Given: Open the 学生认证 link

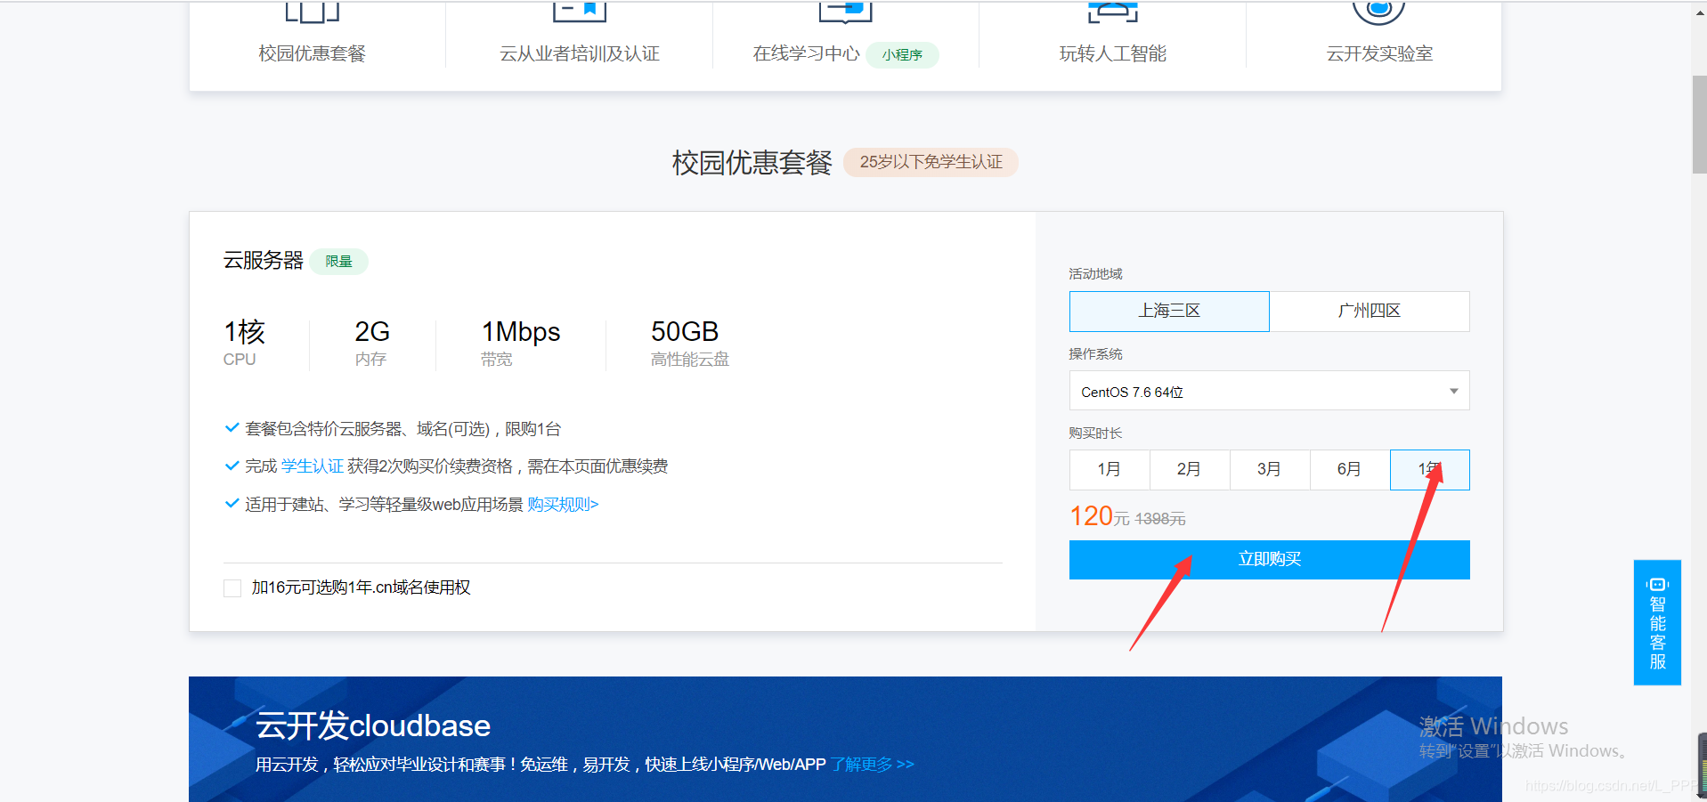Looking at the screenshot, I should coord(311,466).
